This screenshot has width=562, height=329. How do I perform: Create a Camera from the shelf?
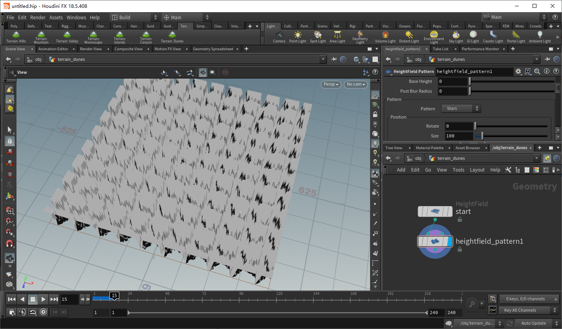click(279, 37)
